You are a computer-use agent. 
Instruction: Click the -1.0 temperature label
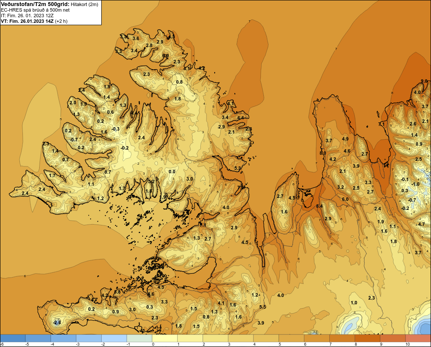click(x=415, y=184)
